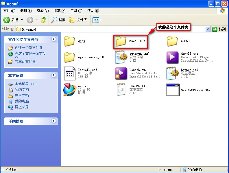The width and height of the screenshot is (229, 173).
Task: Click the share folder hand icon
Action: (10, 62)
